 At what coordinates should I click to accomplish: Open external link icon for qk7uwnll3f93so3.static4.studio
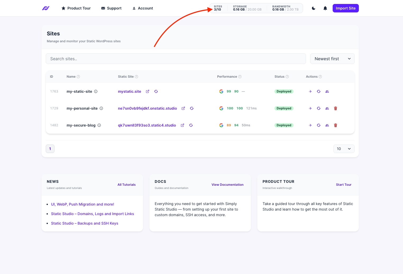pos(182,125)
